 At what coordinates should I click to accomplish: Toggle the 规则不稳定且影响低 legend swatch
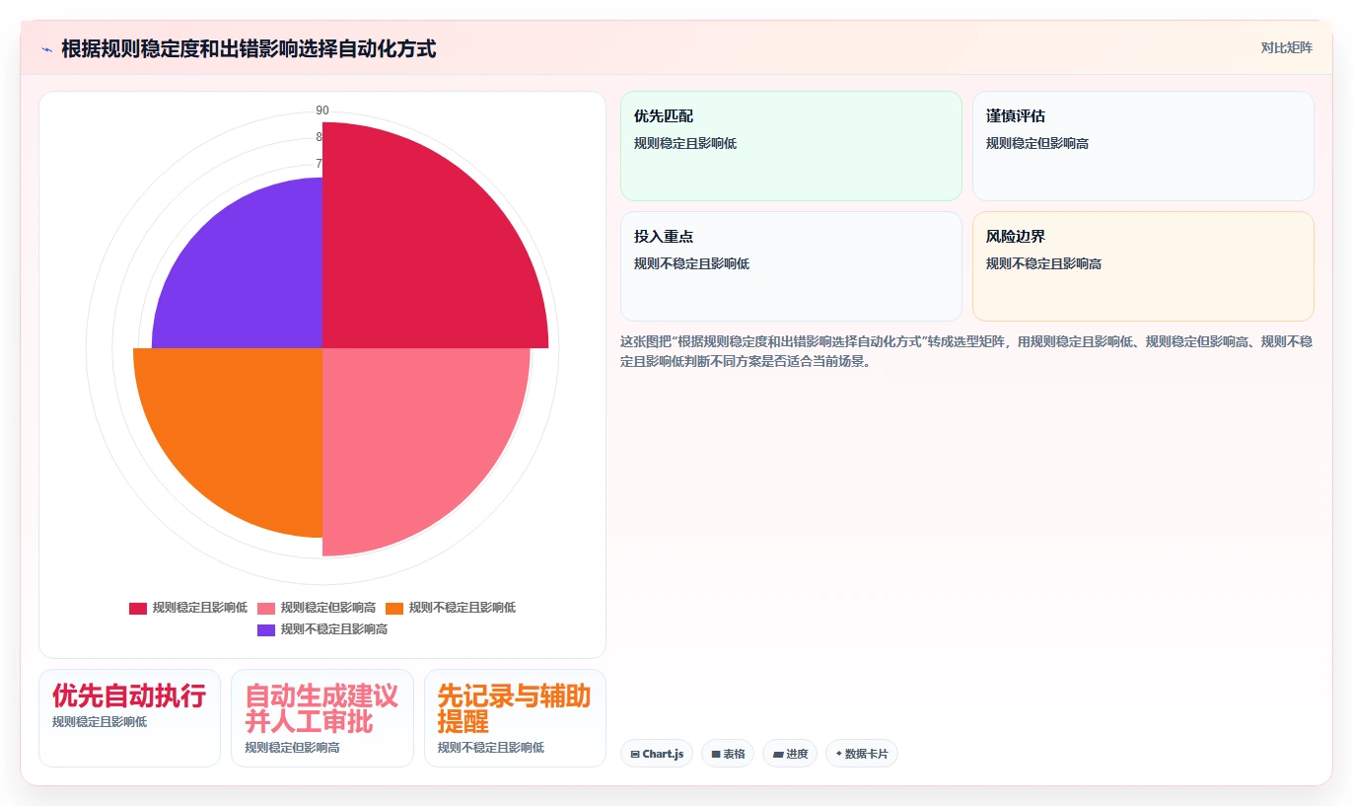click(x=394, y=608)
